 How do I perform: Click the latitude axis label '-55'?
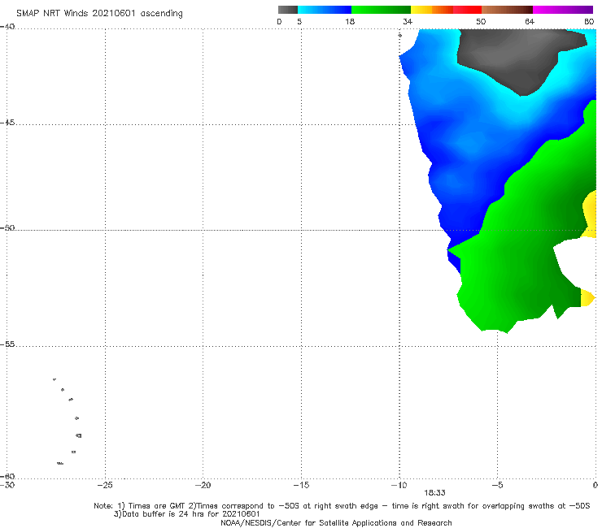7,344
